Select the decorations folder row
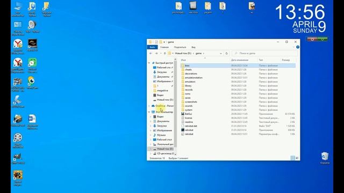 click(191, 74)
